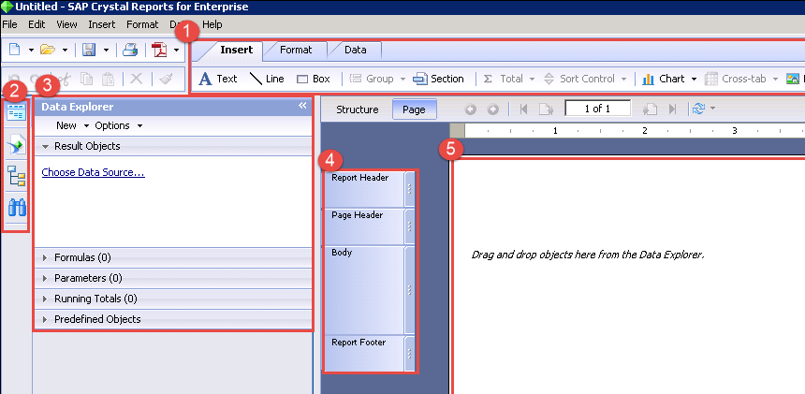Screen dimensions: 805x394
Task: Expand the Formulas (0) section
Action: [82, 257]
